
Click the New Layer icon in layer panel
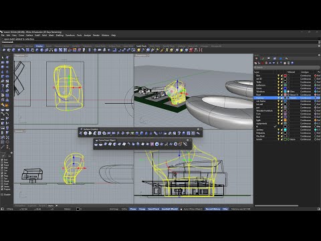(256, 63)
